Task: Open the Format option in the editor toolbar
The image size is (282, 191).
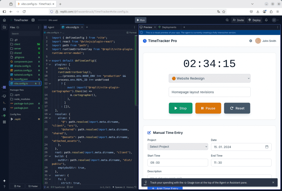Action: coord(131,32)
